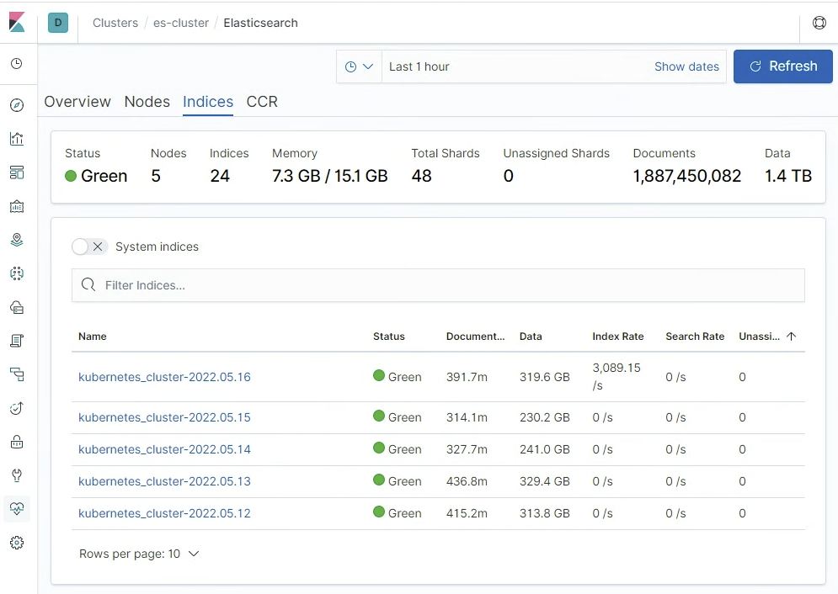Click the 230.2 GB data cell
Viewport: 838px width, 594px height.
pos(545,417)
